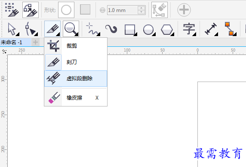The height and width of the screenshot is (167, 246).
Task: Select the Ellipse tool
Action: 149,30
